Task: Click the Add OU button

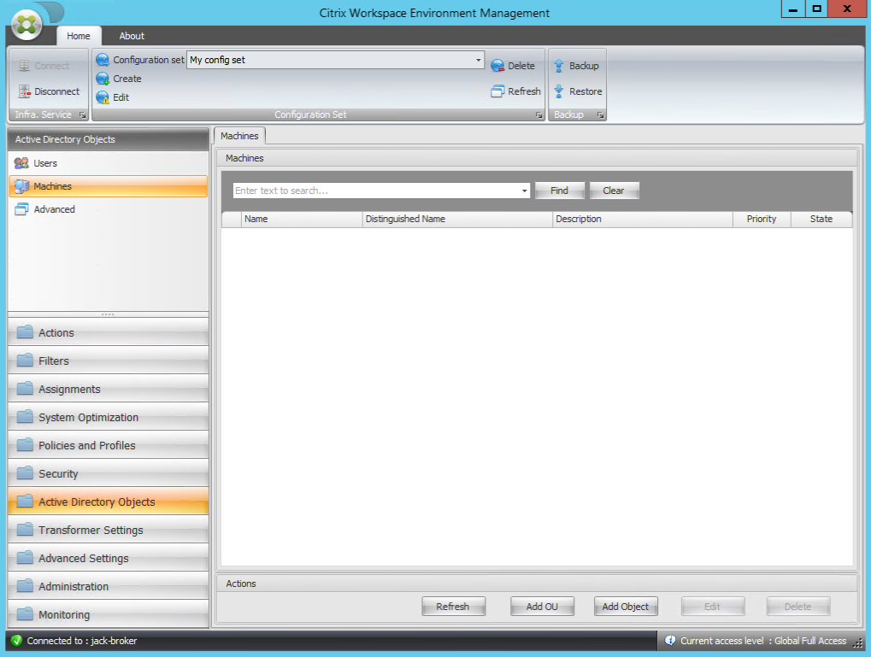Action: pos(542,606)
